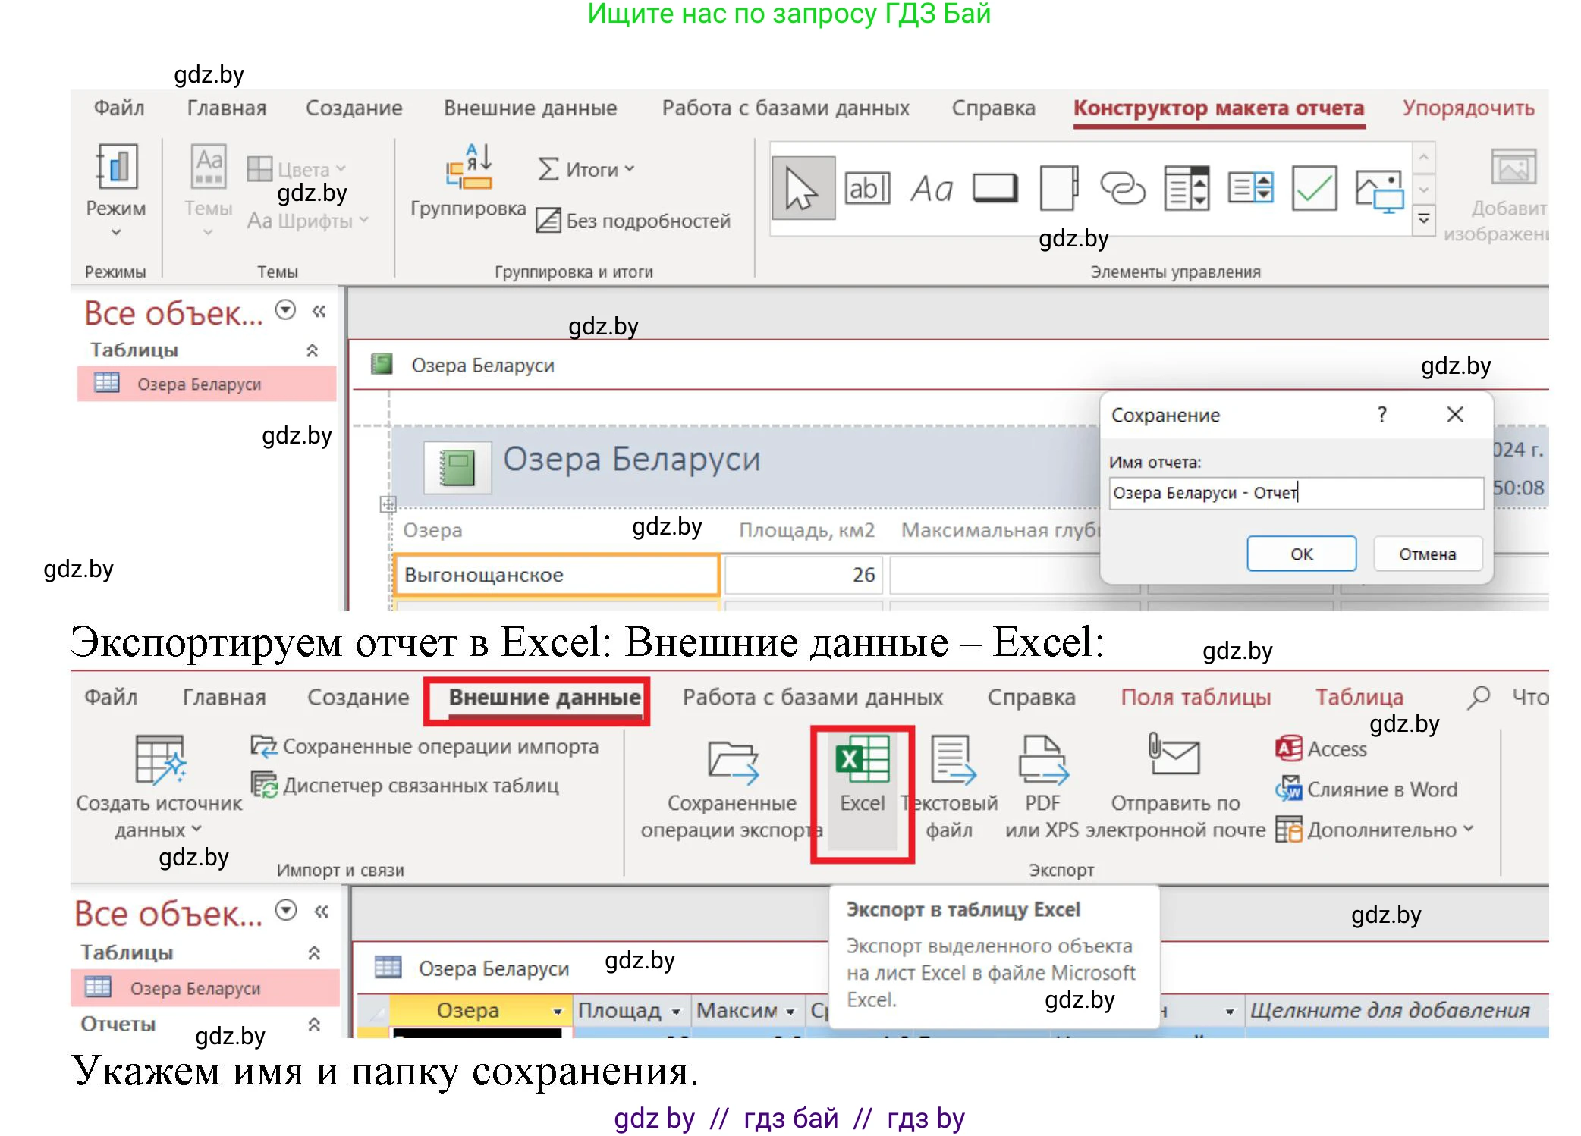Expand the controls gallery more arrow
1581x1136 pixels.
click(1424, 220)
